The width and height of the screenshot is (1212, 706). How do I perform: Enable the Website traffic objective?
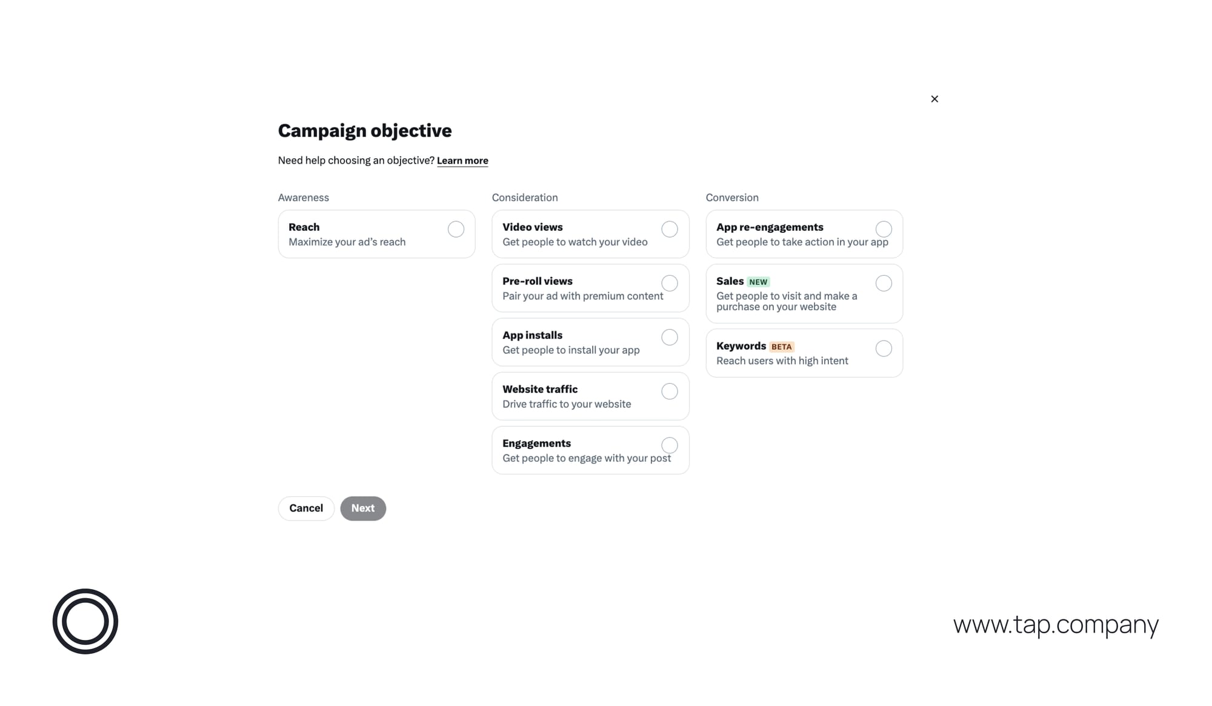click(x=670, y=391)
